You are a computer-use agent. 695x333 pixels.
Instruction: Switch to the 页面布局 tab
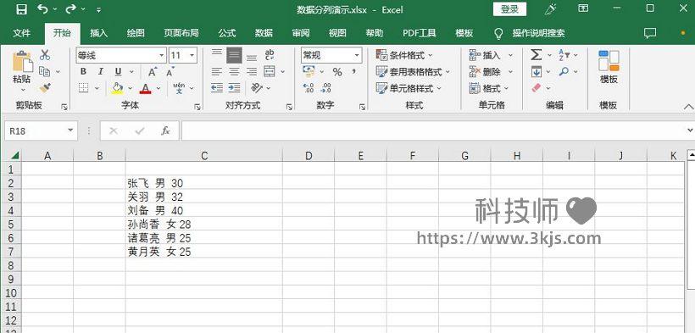pyautogui.click(x=181, y=33)
